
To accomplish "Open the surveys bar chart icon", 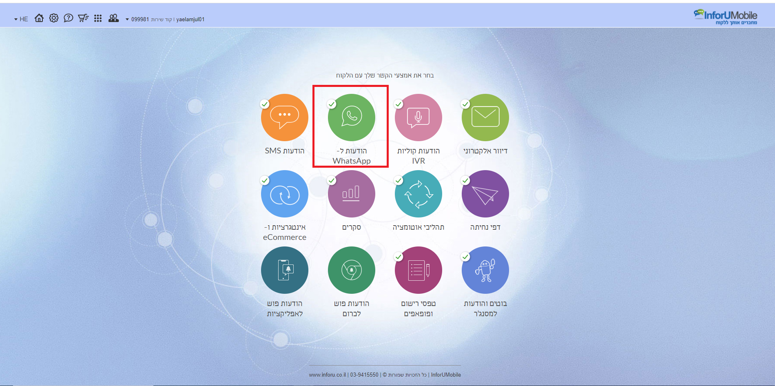I will pyautogui.click(x=352, y=194).
